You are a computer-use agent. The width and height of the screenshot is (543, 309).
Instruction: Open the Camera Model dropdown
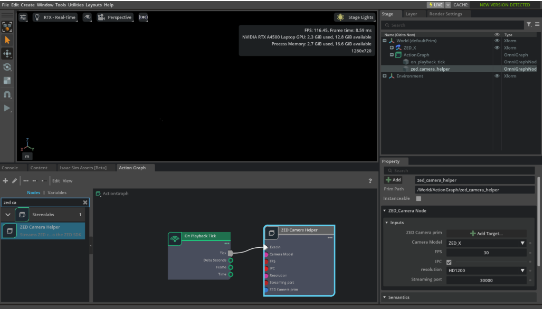tap(486, 243)
